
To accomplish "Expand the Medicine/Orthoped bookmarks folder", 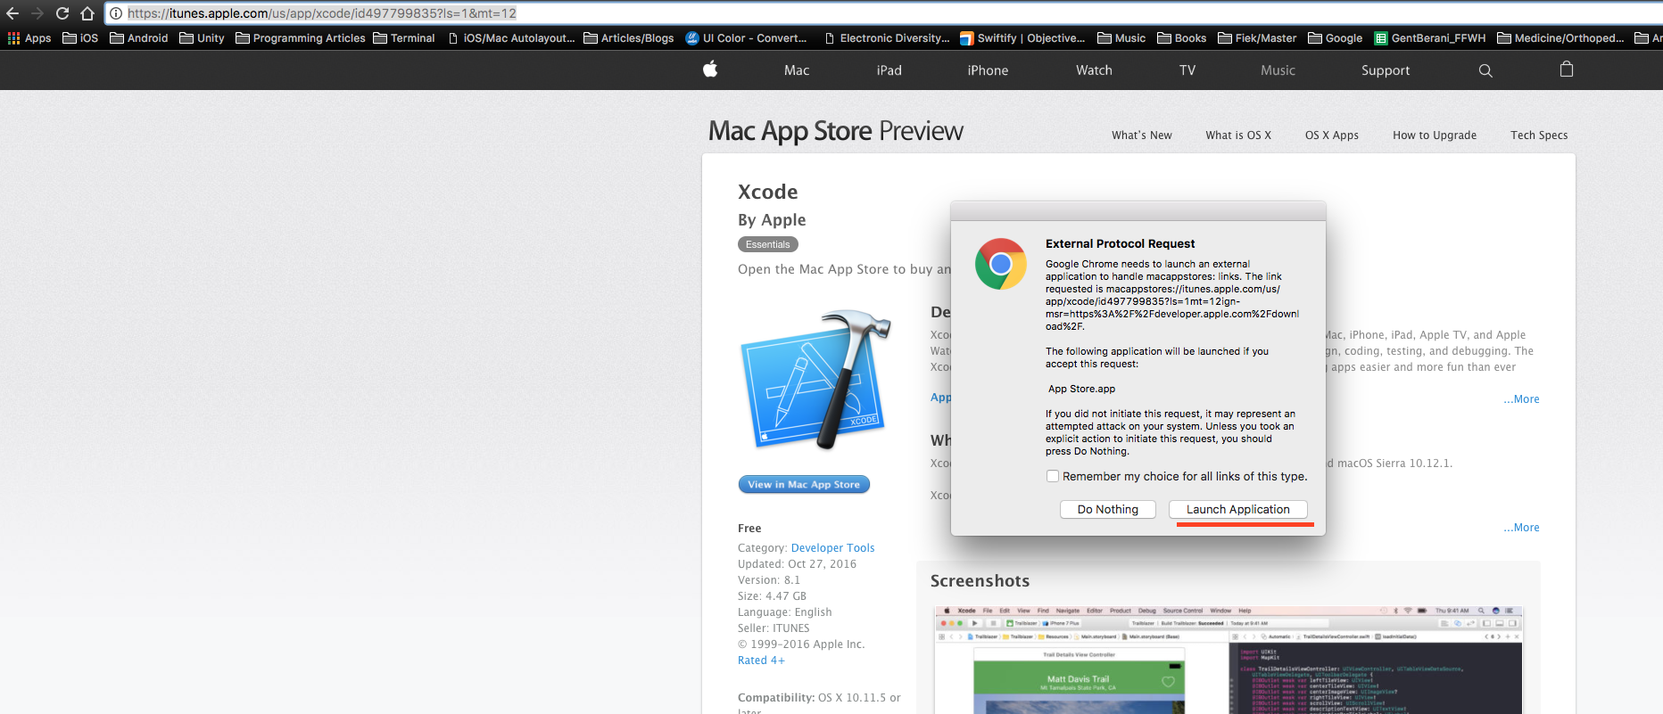I will 1560,38.
